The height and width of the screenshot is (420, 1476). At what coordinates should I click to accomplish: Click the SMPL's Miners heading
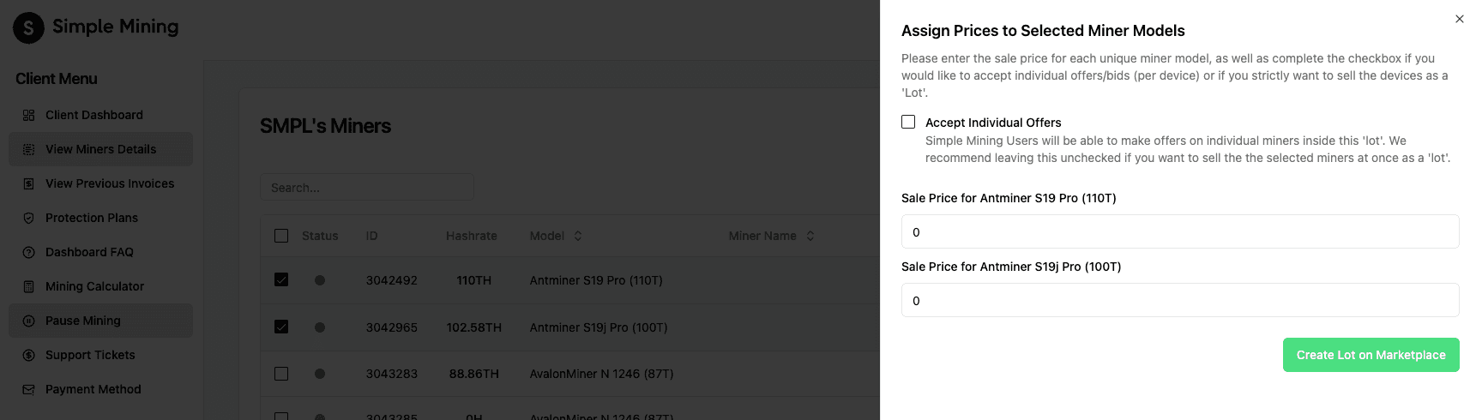pos(325,126)
